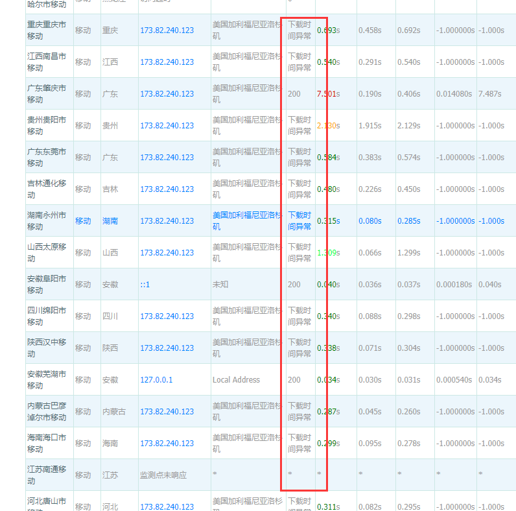Click the 1.915s resolve time
Image resolution: width=516 pixels, height=511 pixels.
370,126
